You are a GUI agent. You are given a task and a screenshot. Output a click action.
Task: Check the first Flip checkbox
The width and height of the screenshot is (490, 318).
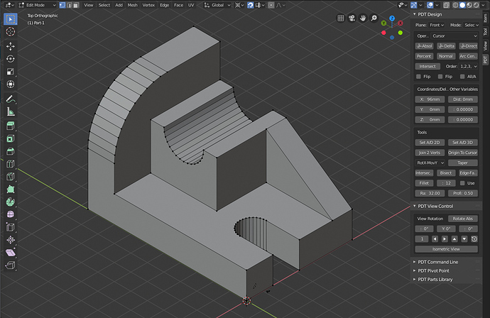pos(418,77)
